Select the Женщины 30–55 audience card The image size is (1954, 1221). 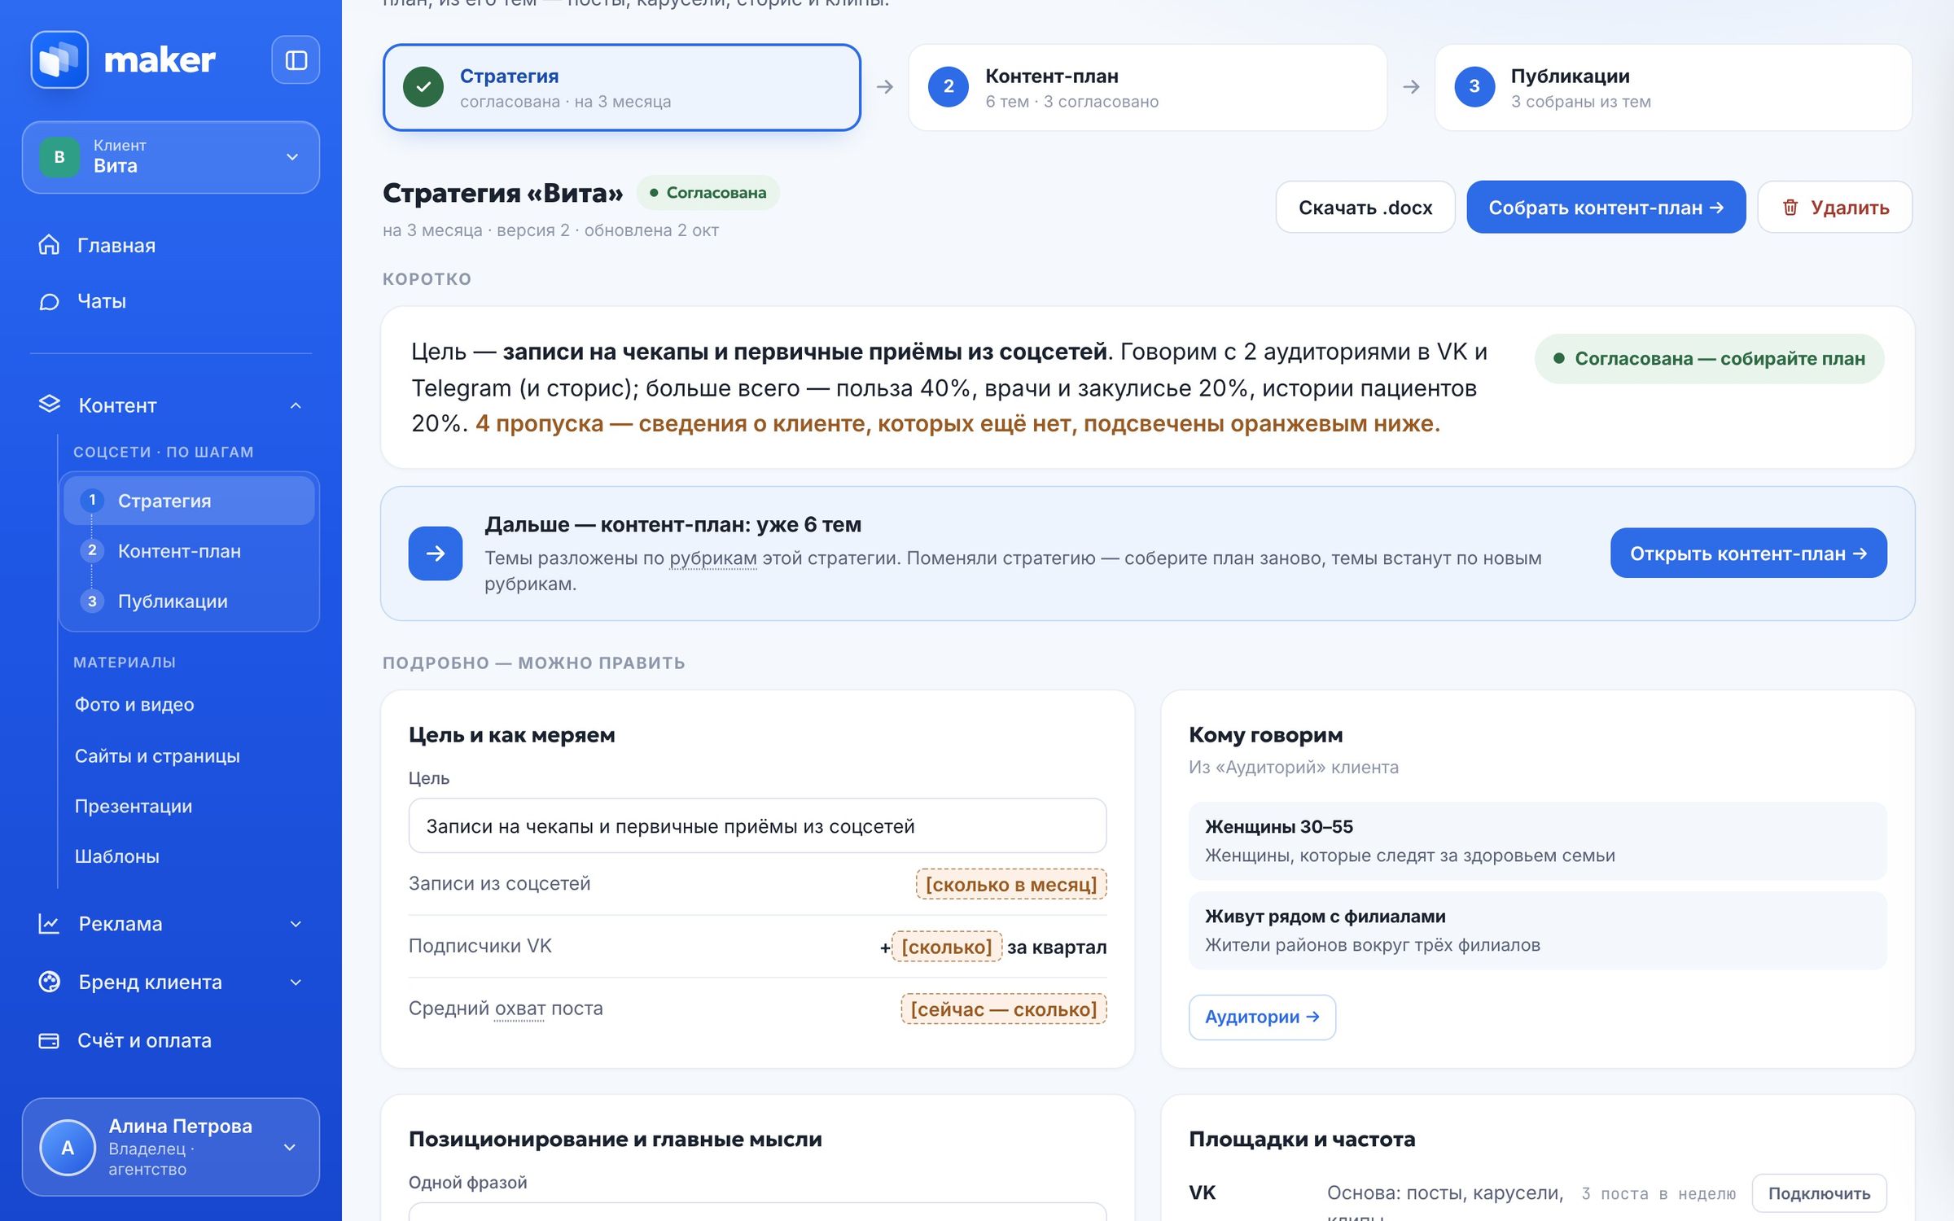[x=1537, y=841]
